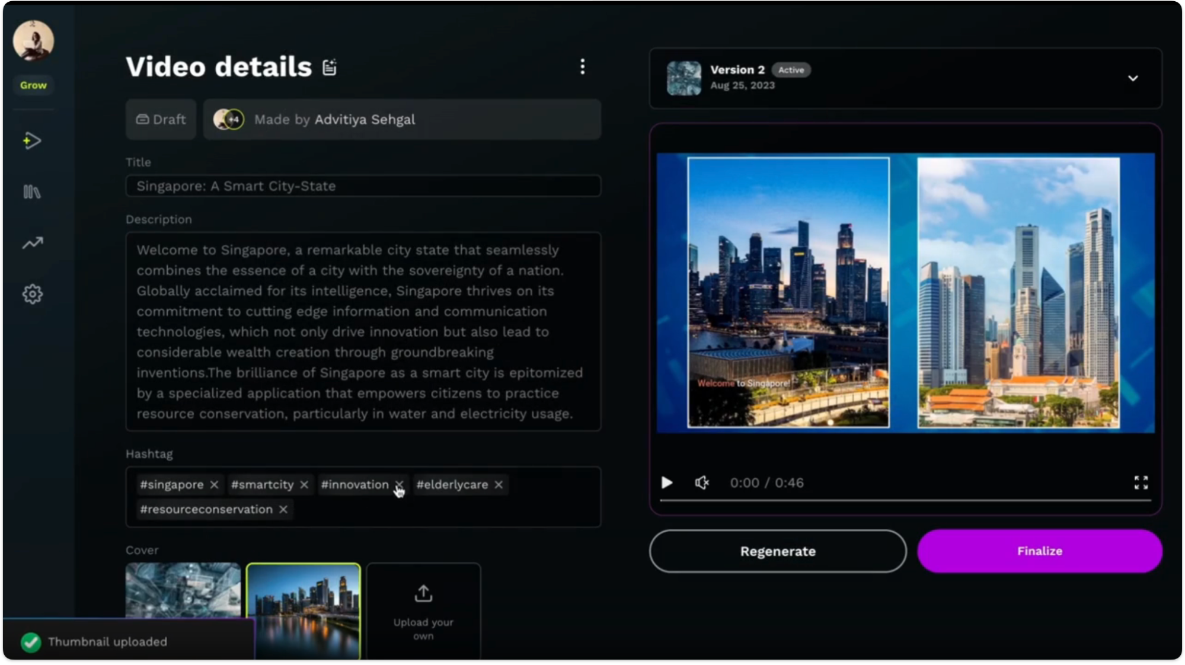Remove the #elderlycare hashtag
This screenshot has width=1185, height=665.
click(499, 485)
